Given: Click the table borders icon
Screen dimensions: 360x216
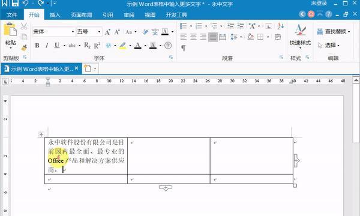Looking at the screenshot, I should tap(260, 37).
